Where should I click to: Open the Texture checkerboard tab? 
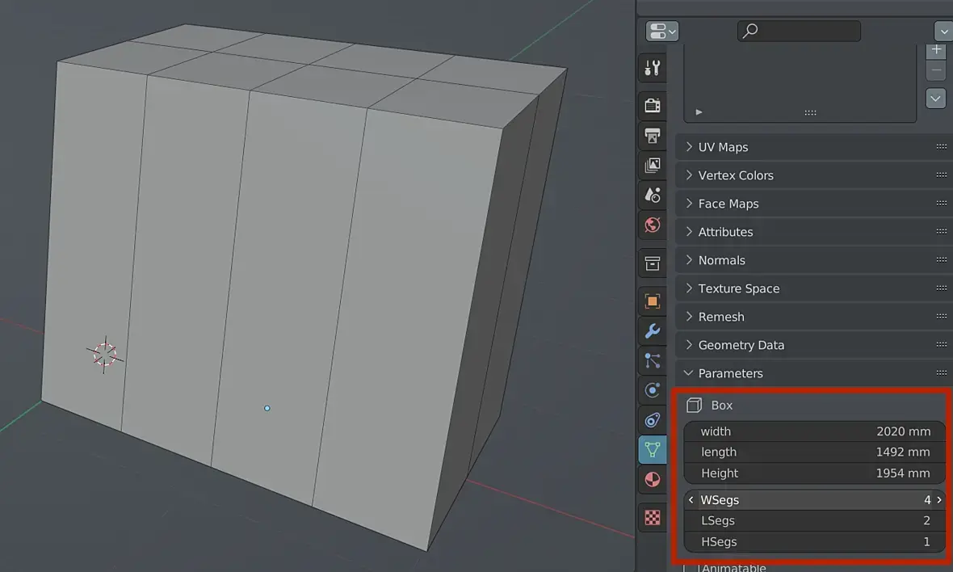(652, 517)
